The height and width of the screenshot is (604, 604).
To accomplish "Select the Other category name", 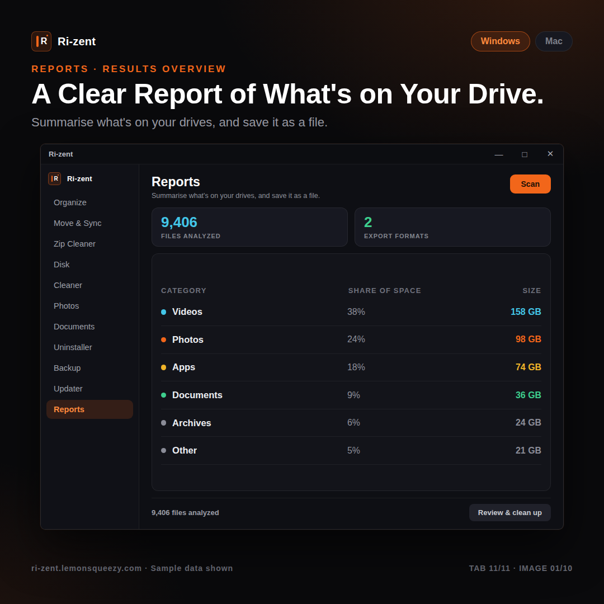I will coord(185,451).
